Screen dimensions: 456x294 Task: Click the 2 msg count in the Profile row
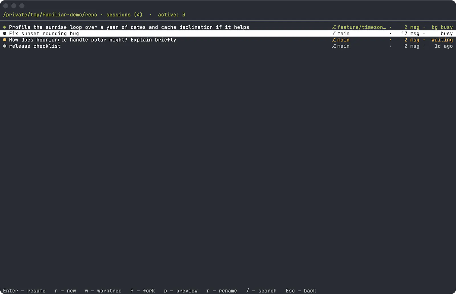point(412,27)
